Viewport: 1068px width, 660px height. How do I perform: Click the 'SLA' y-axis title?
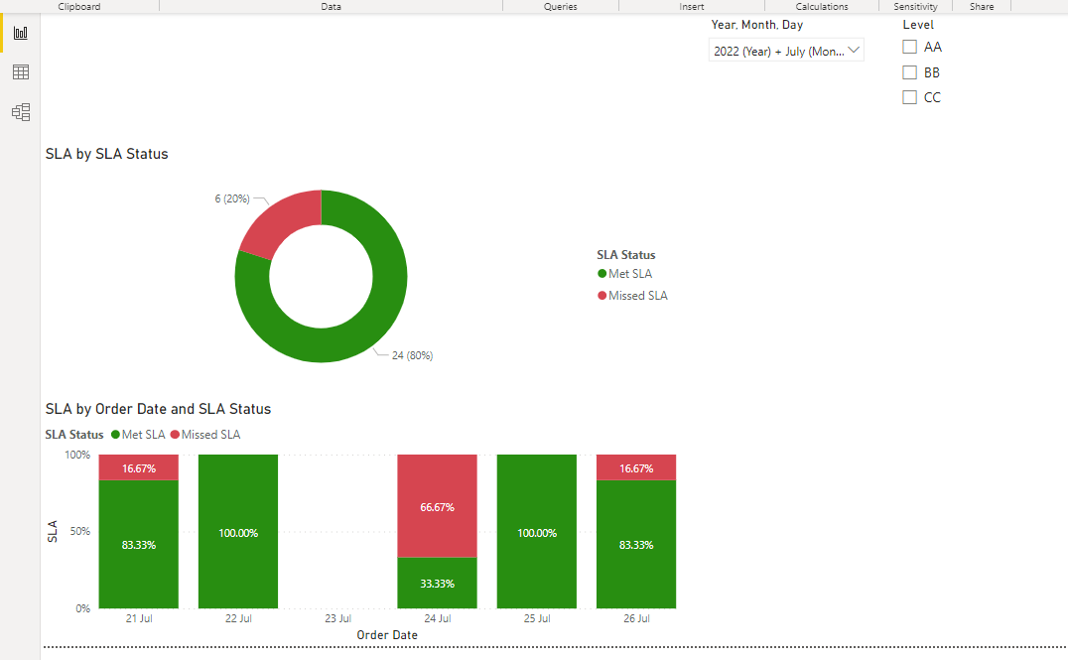point(53,531)
